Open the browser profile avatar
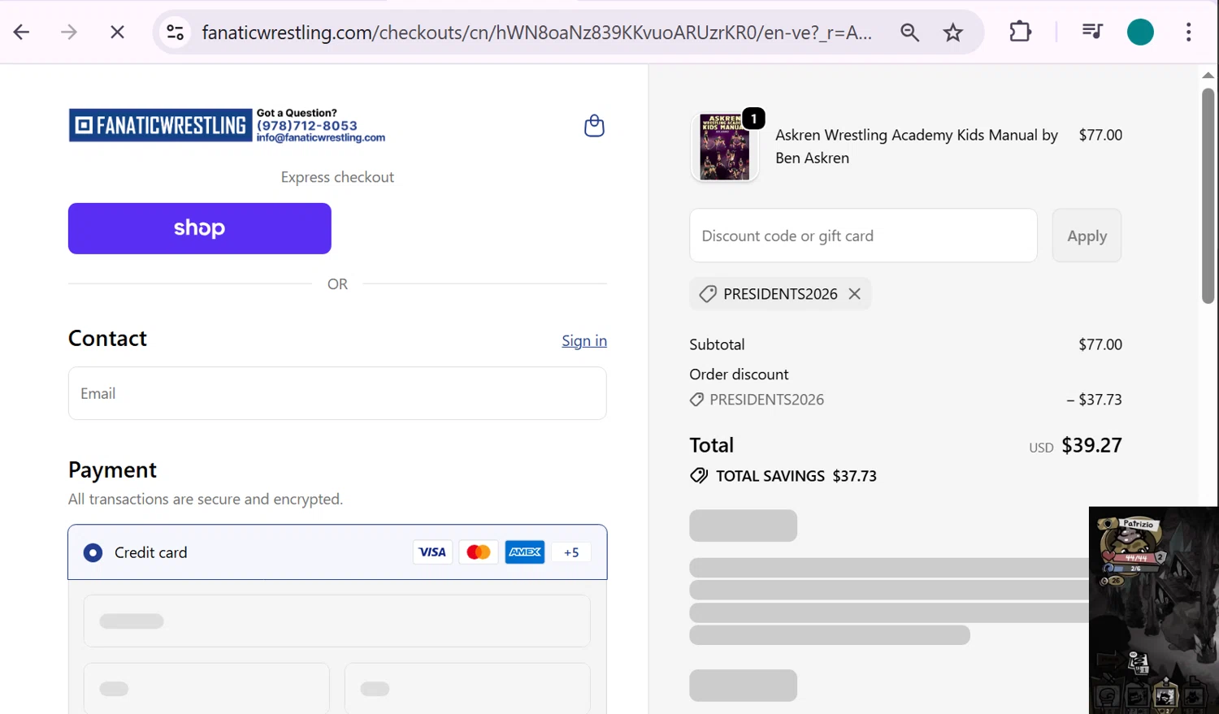The height and width of the screenshot is (714, 1219). (1140, 32)
